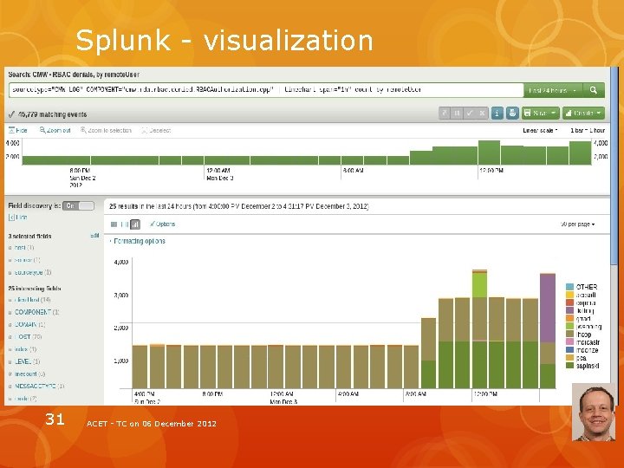Screen dimensions: 624x468
Task: Finalize the search job checkmark icon
Action: [x=470, y=114]
